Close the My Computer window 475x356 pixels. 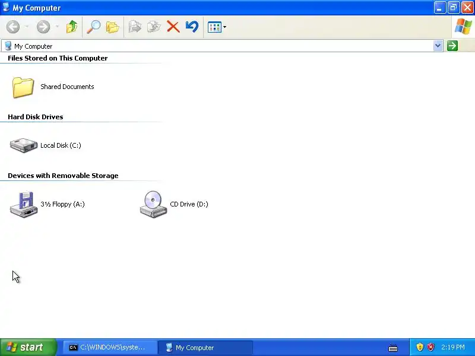pos(467,8)
